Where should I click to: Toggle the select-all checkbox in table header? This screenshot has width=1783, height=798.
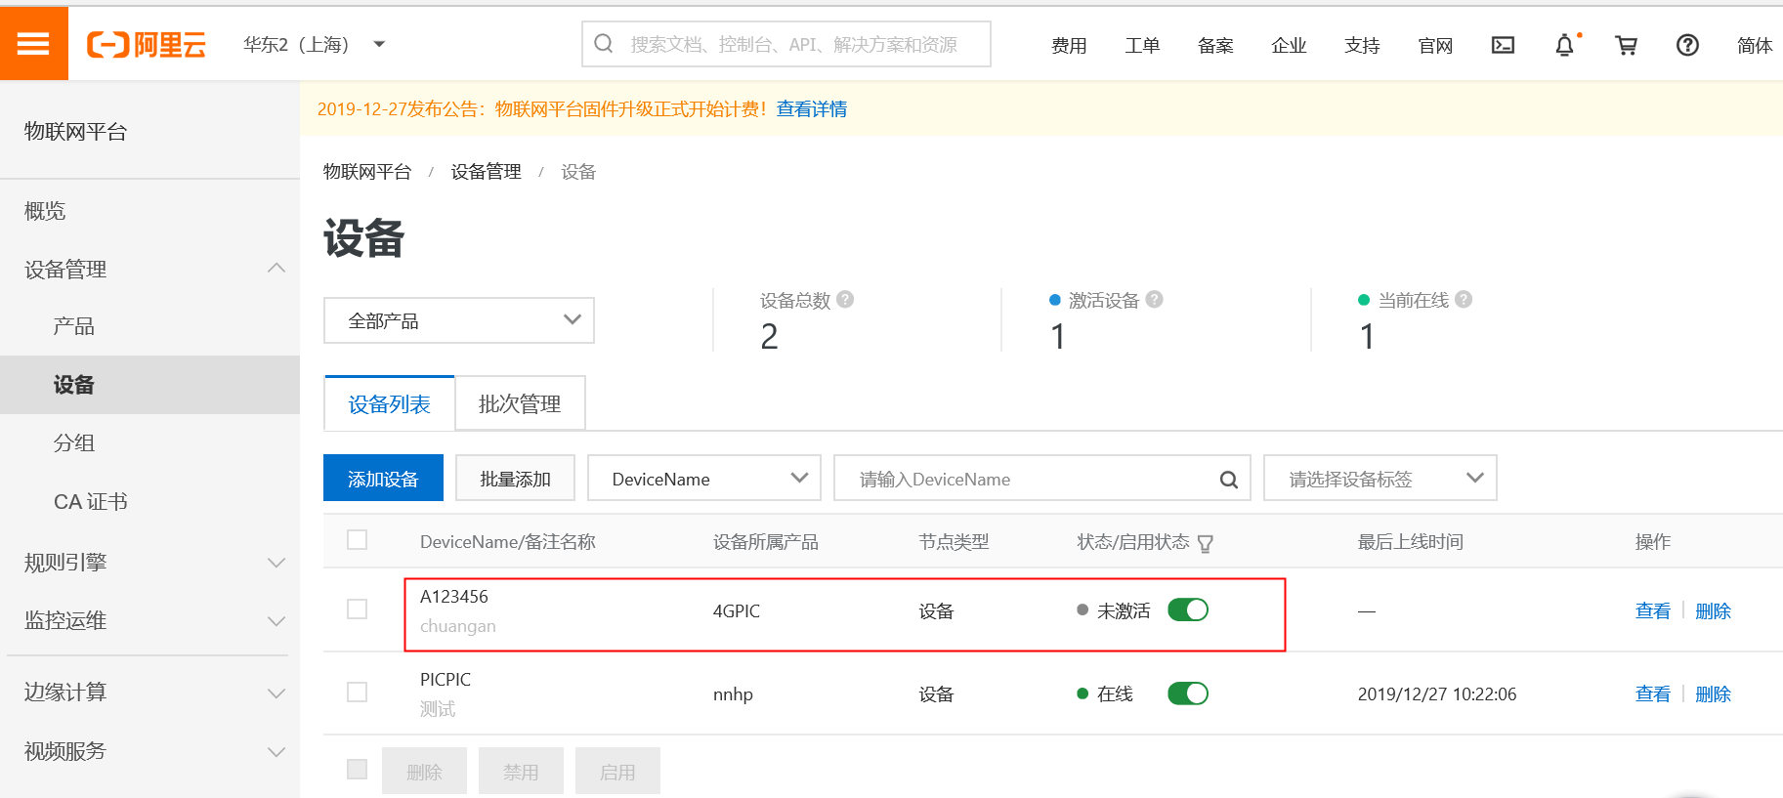358,540
